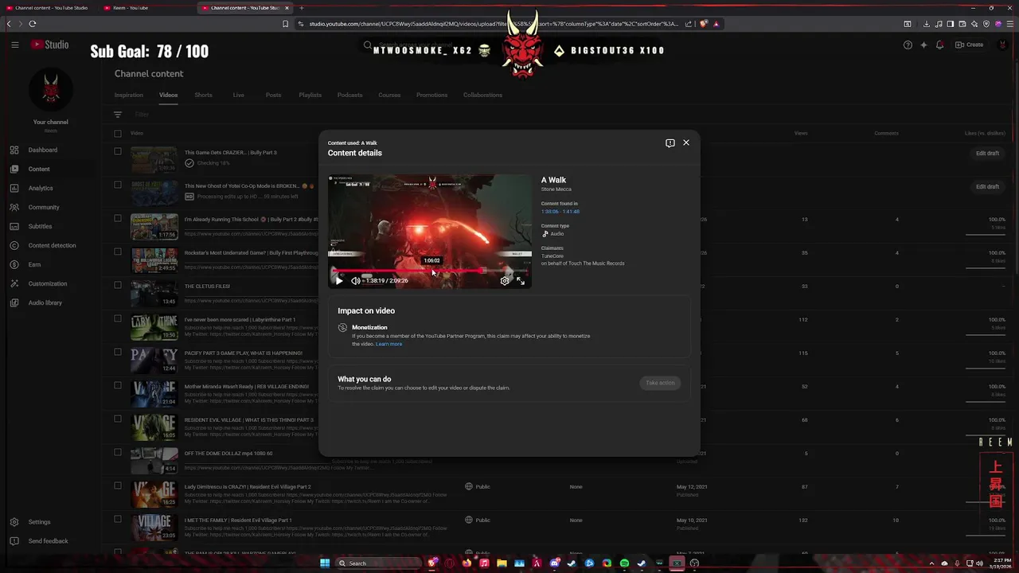Screen dimensions: 1019x573
Task: Open a new browser tab
Action: coord(301,8)
